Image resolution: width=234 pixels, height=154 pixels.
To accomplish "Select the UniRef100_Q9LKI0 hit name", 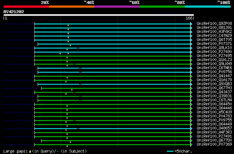I will click(214, 48).
